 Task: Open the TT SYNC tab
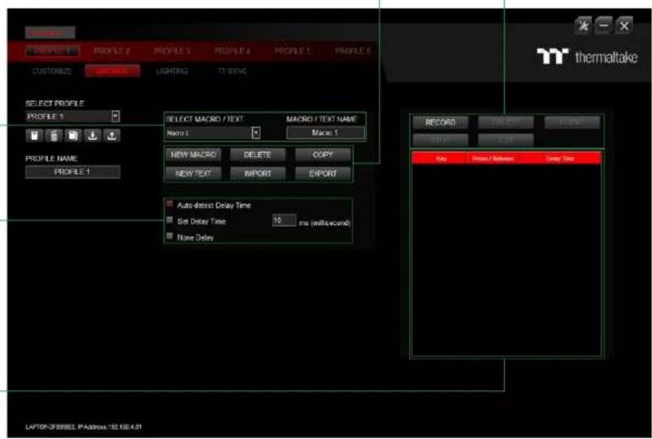pyautogui.click(x=232, y=71)
